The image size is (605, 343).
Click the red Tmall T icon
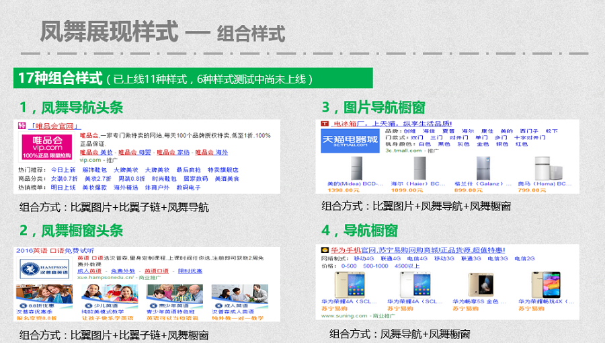point(324,124)
